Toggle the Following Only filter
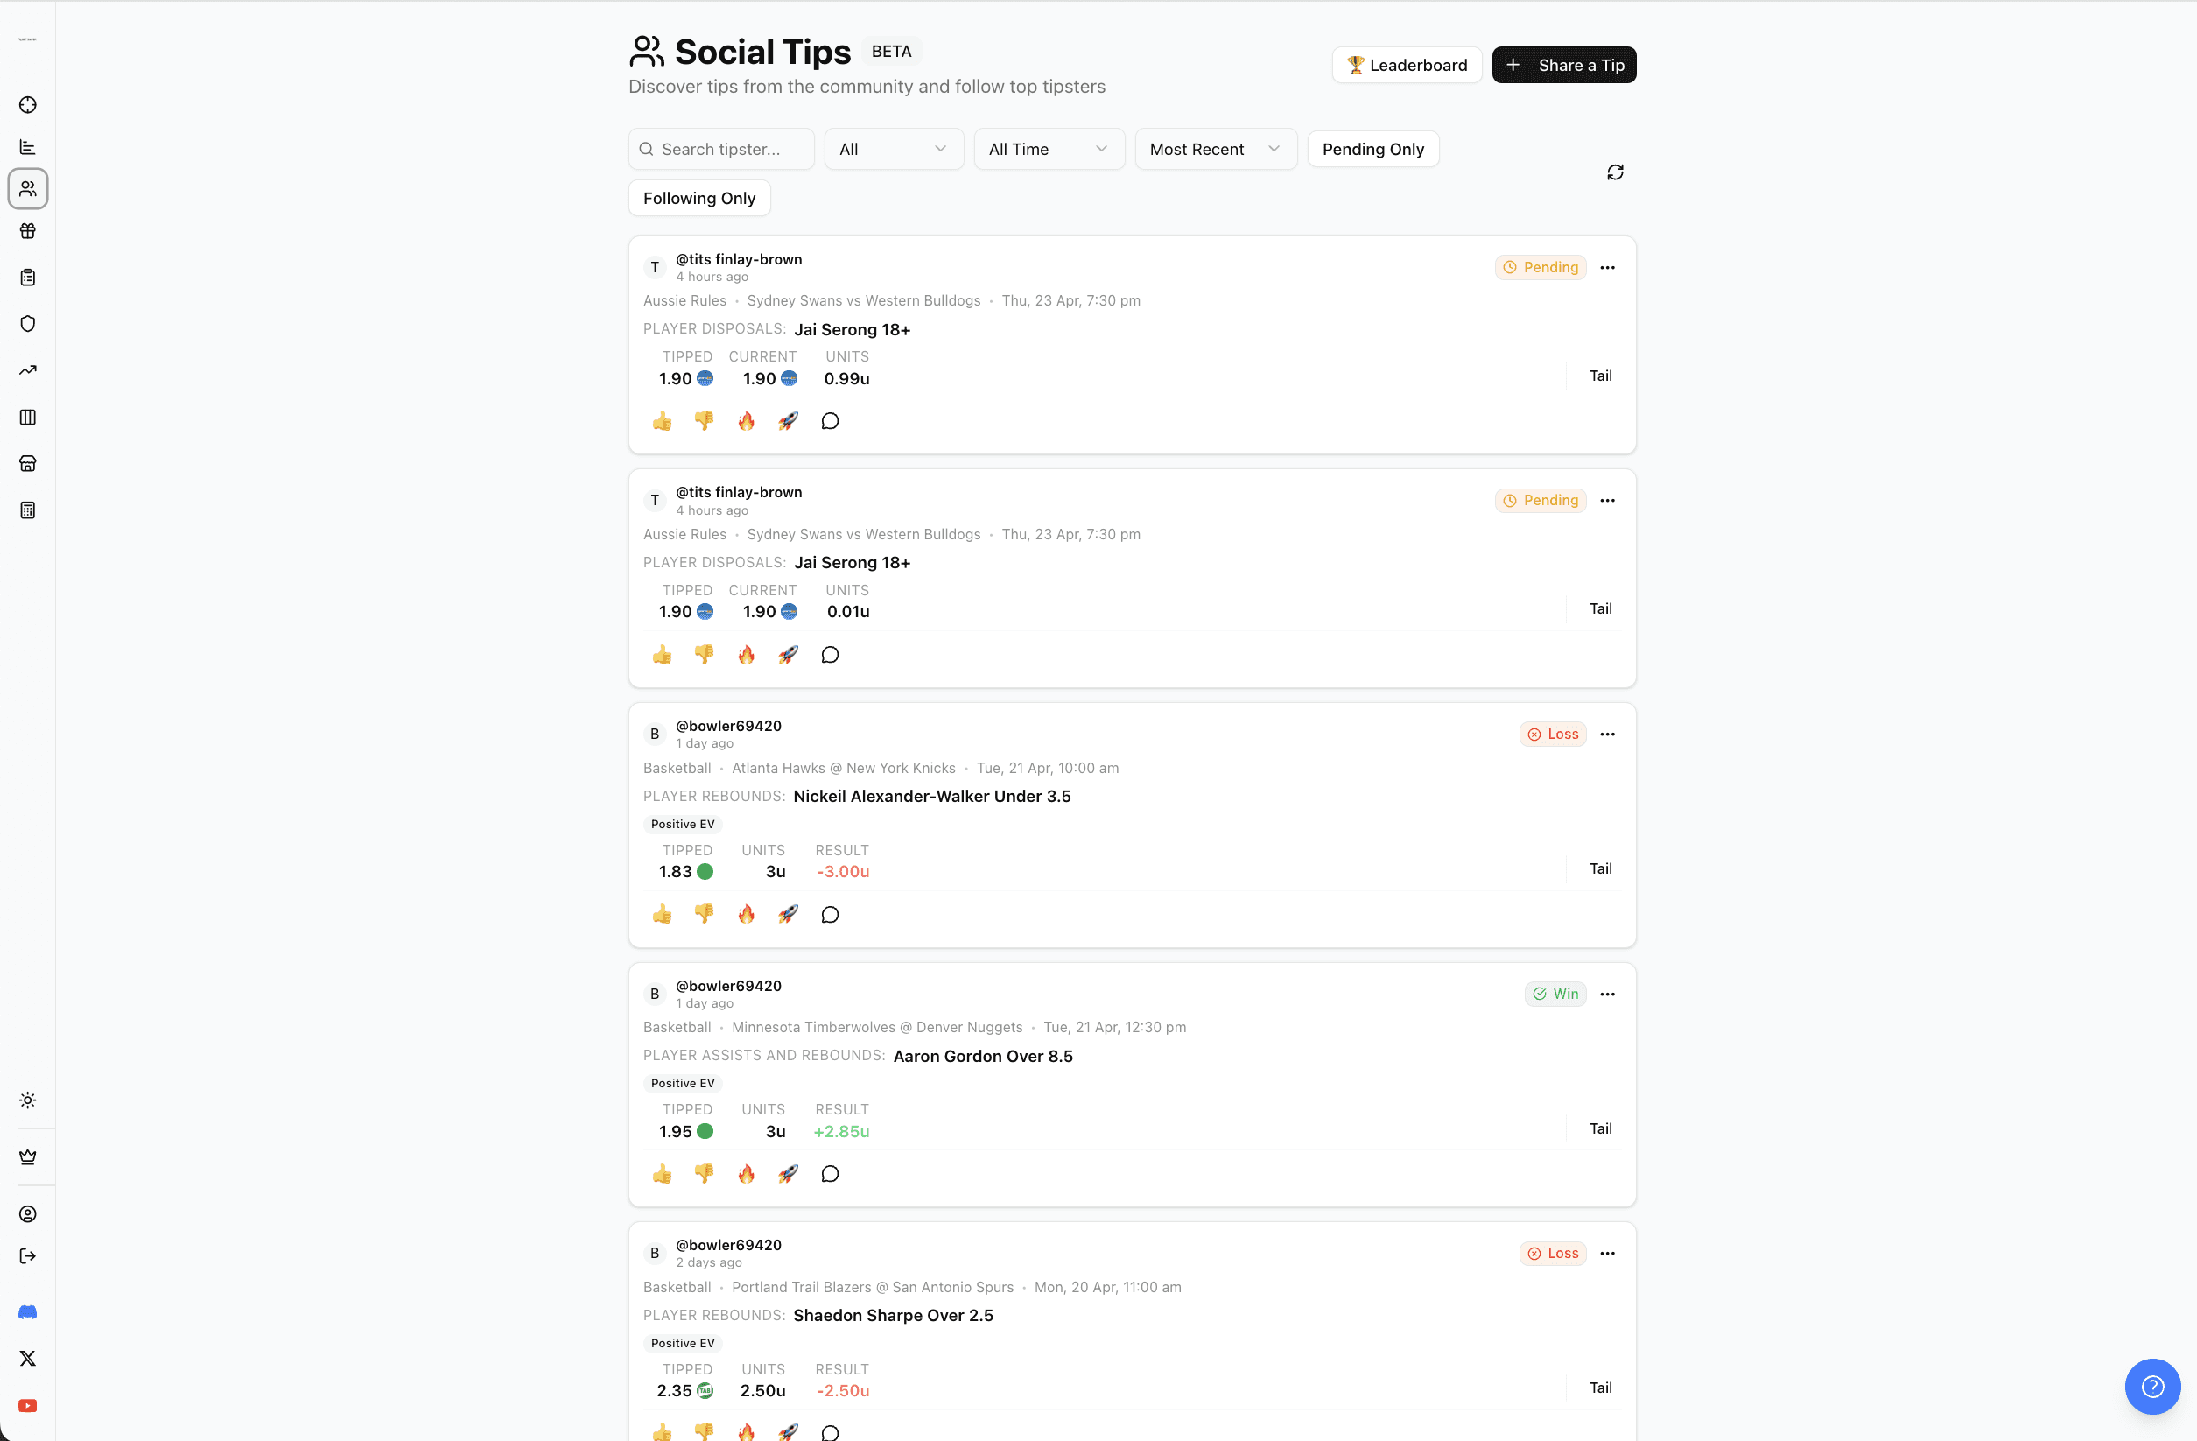The height and width of the screenshot is (1441, 2197). 698,199
